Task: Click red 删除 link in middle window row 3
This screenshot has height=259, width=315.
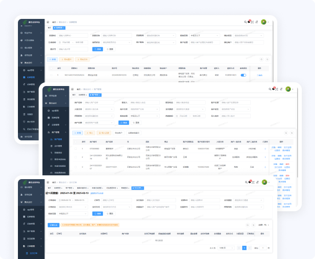Action: pos(288,164)
